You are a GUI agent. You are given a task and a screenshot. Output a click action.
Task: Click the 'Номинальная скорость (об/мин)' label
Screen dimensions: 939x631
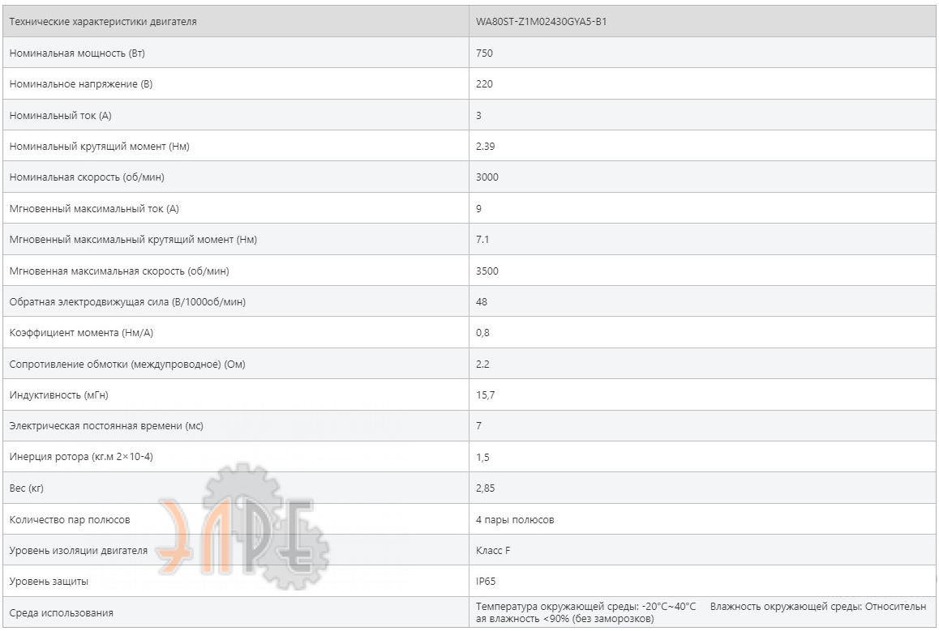[x=87, y=177]
